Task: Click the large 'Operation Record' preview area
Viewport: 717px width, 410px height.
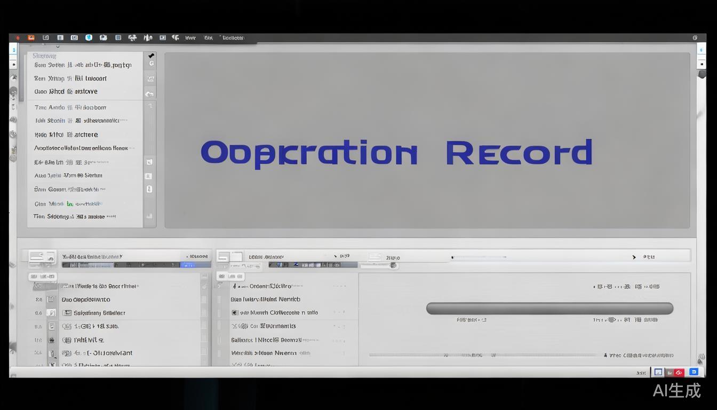Action: pos(426,140)
